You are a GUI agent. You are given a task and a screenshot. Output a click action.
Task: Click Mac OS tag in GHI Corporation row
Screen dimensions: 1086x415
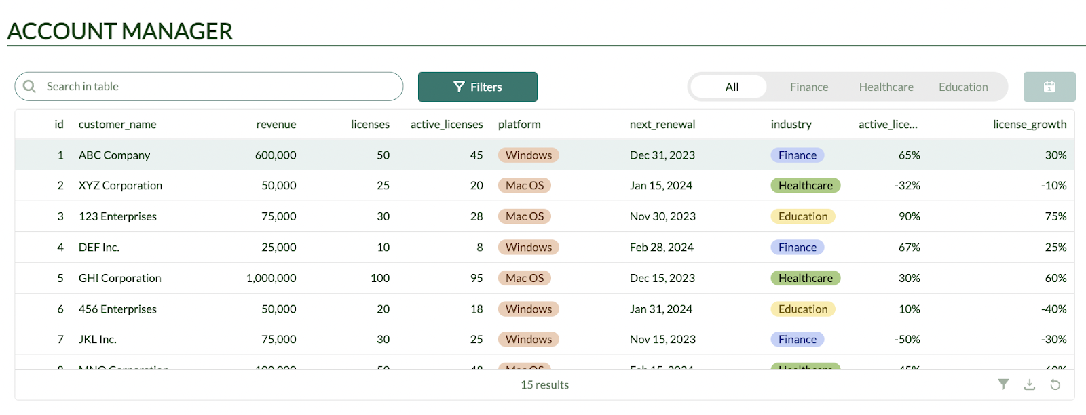525,278
